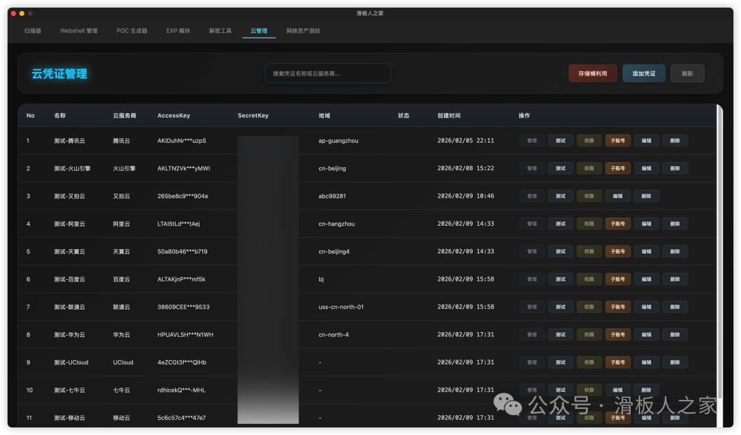Click 测试 for 测试-腾讯云 row
Viewport: 741px width, 435px height.
click(561, 141)
